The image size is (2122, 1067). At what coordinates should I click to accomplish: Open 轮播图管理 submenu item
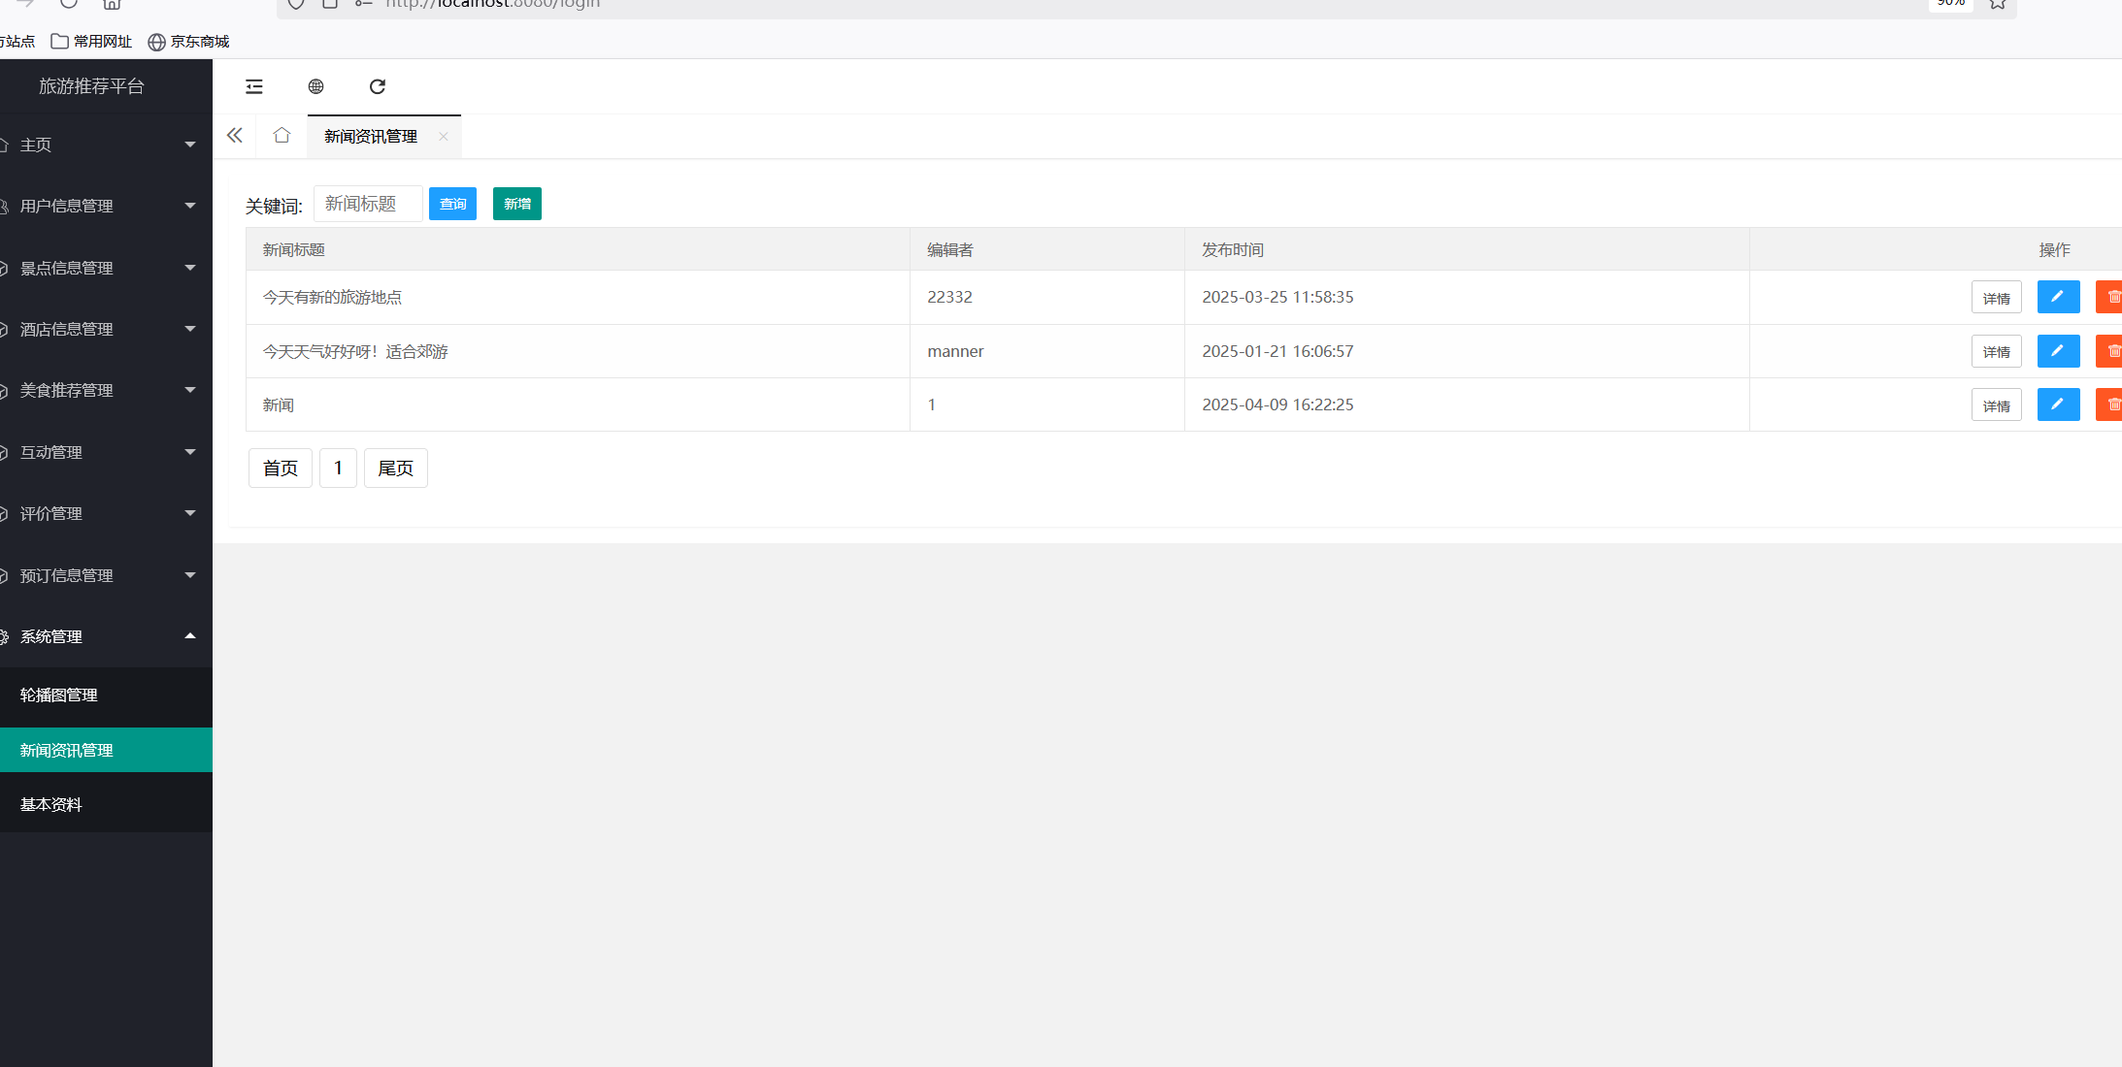click(59, 695)
